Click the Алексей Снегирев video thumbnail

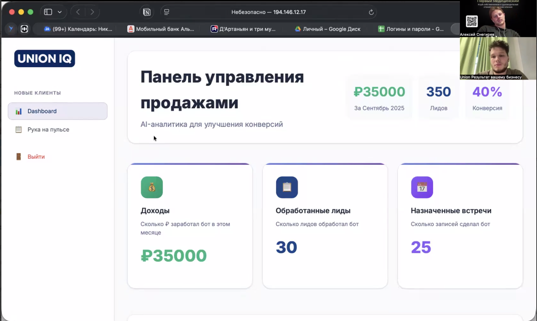(x=498, y=18)
